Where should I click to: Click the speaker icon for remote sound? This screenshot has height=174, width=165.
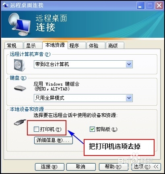[20, 65]
